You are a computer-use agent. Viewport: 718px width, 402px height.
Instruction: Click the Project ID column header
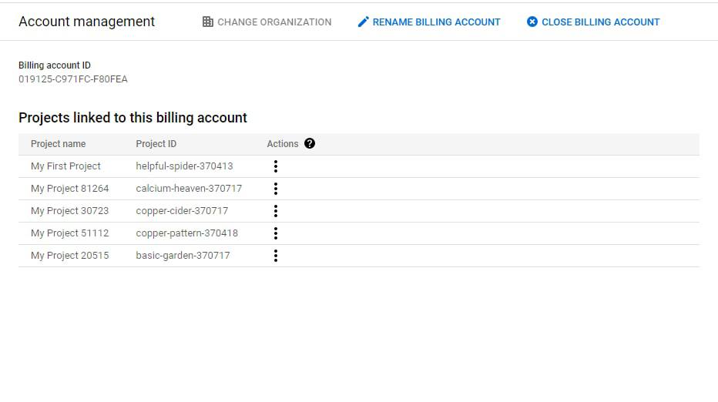pyautogui.click(x=156, y=144)
